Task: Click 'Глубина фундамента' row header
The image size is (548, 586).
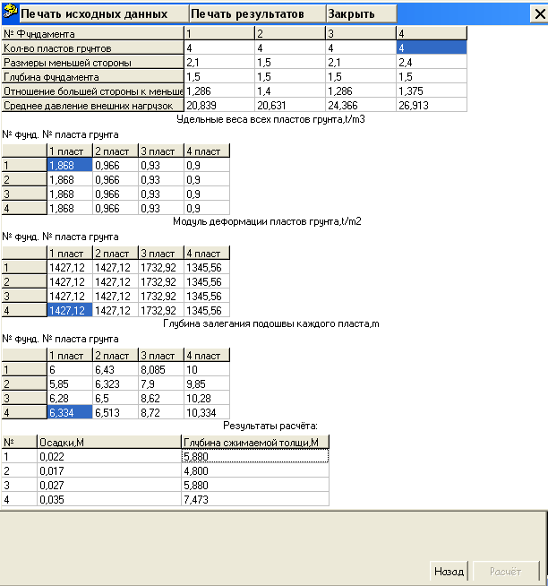Action: 92,77
